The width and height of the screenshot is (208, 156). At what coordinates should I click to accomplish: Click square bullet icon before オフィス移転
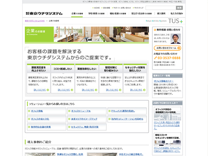29,111
